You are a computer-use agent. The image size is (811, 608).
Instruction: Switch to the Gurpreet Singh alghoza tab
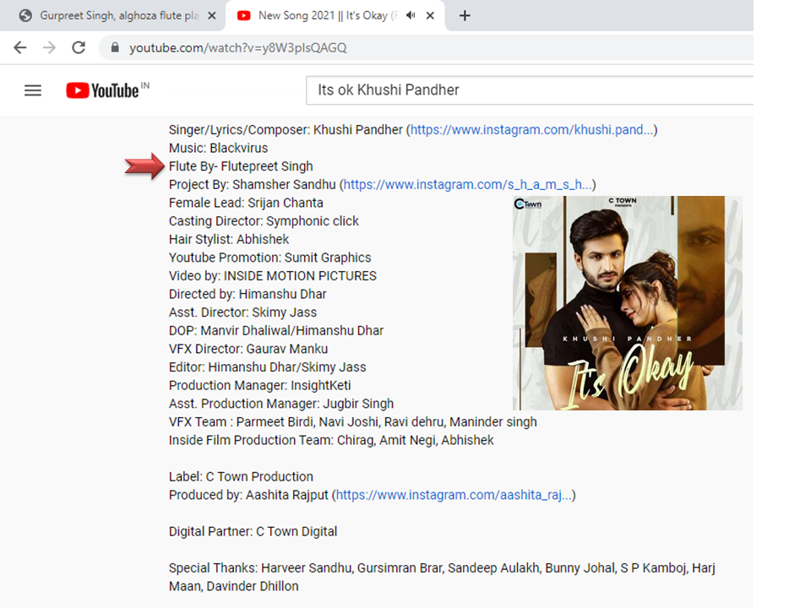tap(110, 15)
